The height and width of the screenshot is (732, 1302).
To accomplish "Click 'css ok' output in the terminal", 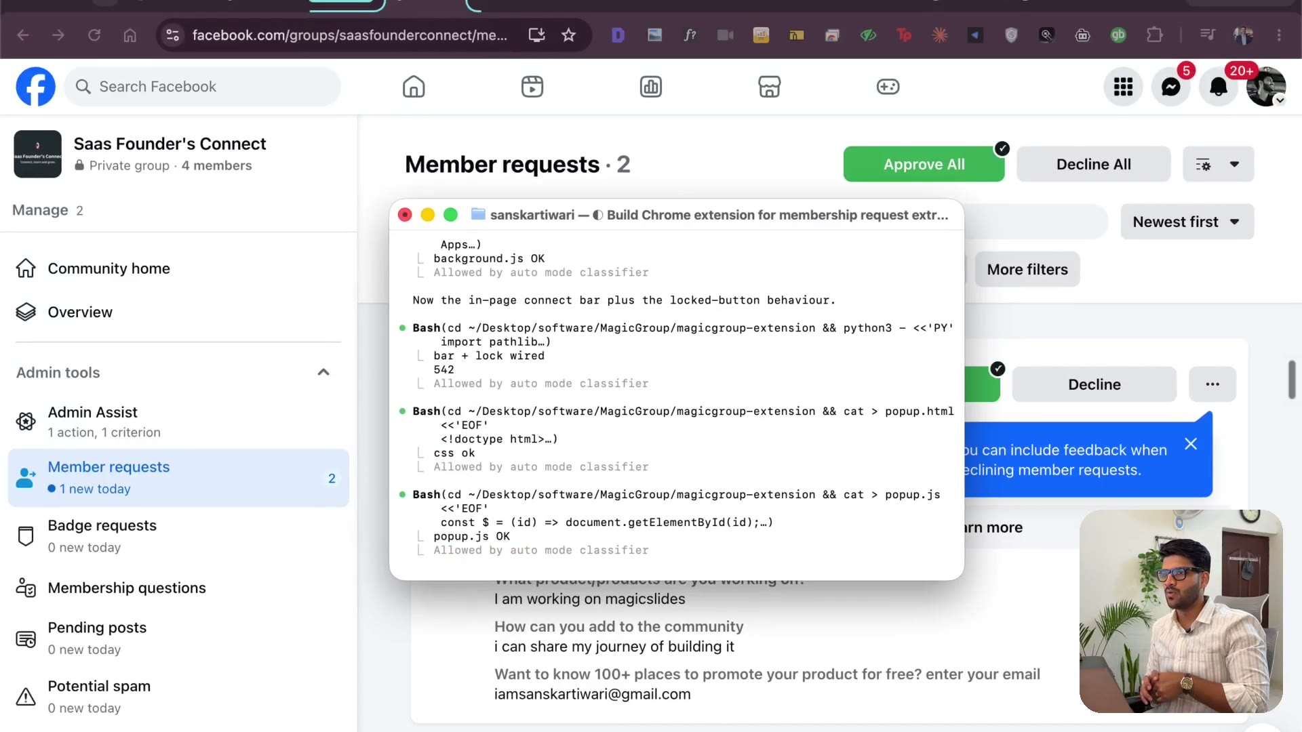I will [454, 453].
